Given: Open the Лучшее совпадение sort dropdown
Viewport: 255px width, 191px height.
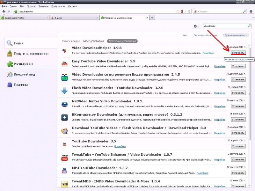Looking at the screenshot, I should pos(236,35).
